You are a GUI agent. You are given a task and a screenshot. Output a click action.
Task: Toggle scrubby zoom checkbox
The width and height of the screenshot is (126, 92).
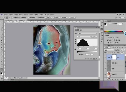[x=38, y=17]
